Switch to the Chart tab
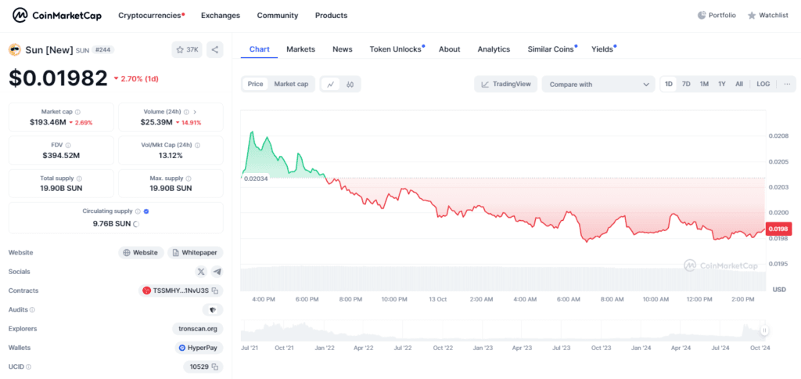The image size is (801, 379). 260,49
